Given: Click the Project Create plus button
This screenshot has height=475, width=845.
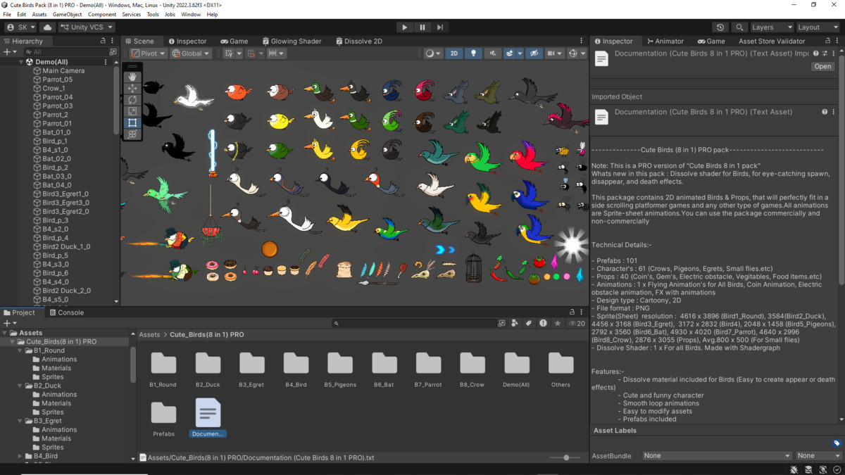Looking at the screenshot, I should pyautogui.click(x=9, y=323).
